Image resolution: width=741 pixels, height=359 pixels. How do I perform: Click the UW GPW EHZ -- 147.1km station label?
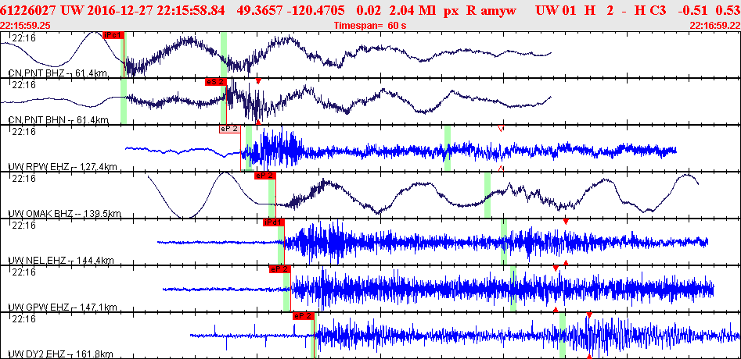click(63, 307)
